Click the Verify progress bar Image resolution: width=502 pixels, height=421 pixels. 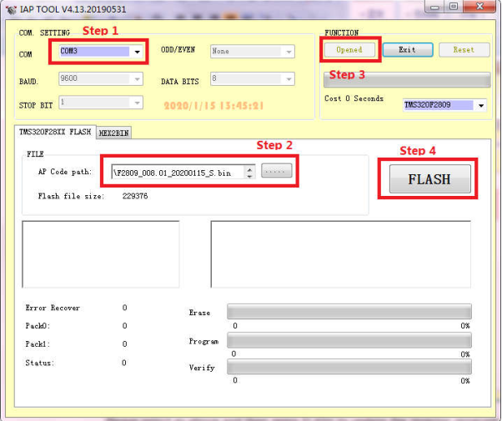coord(349,367)
